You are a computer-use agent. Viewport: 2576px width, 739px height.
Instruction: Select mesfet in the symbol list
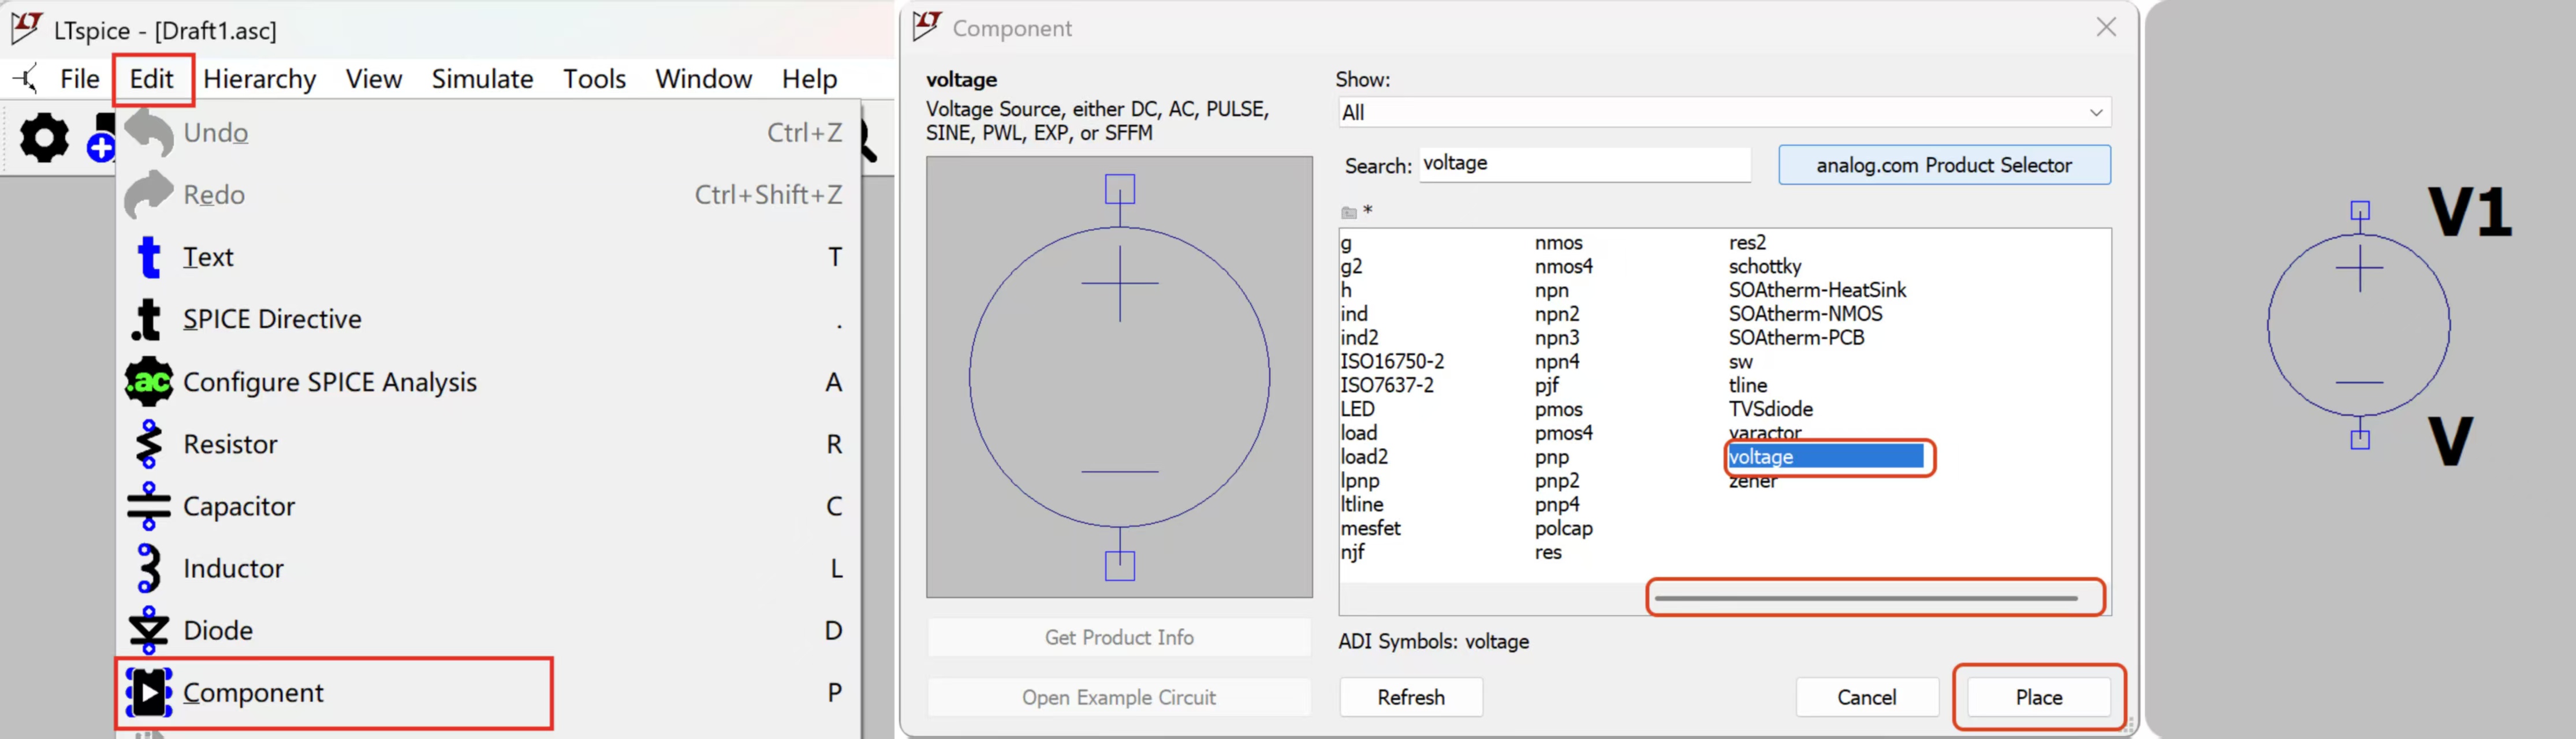coord(1370,528)
